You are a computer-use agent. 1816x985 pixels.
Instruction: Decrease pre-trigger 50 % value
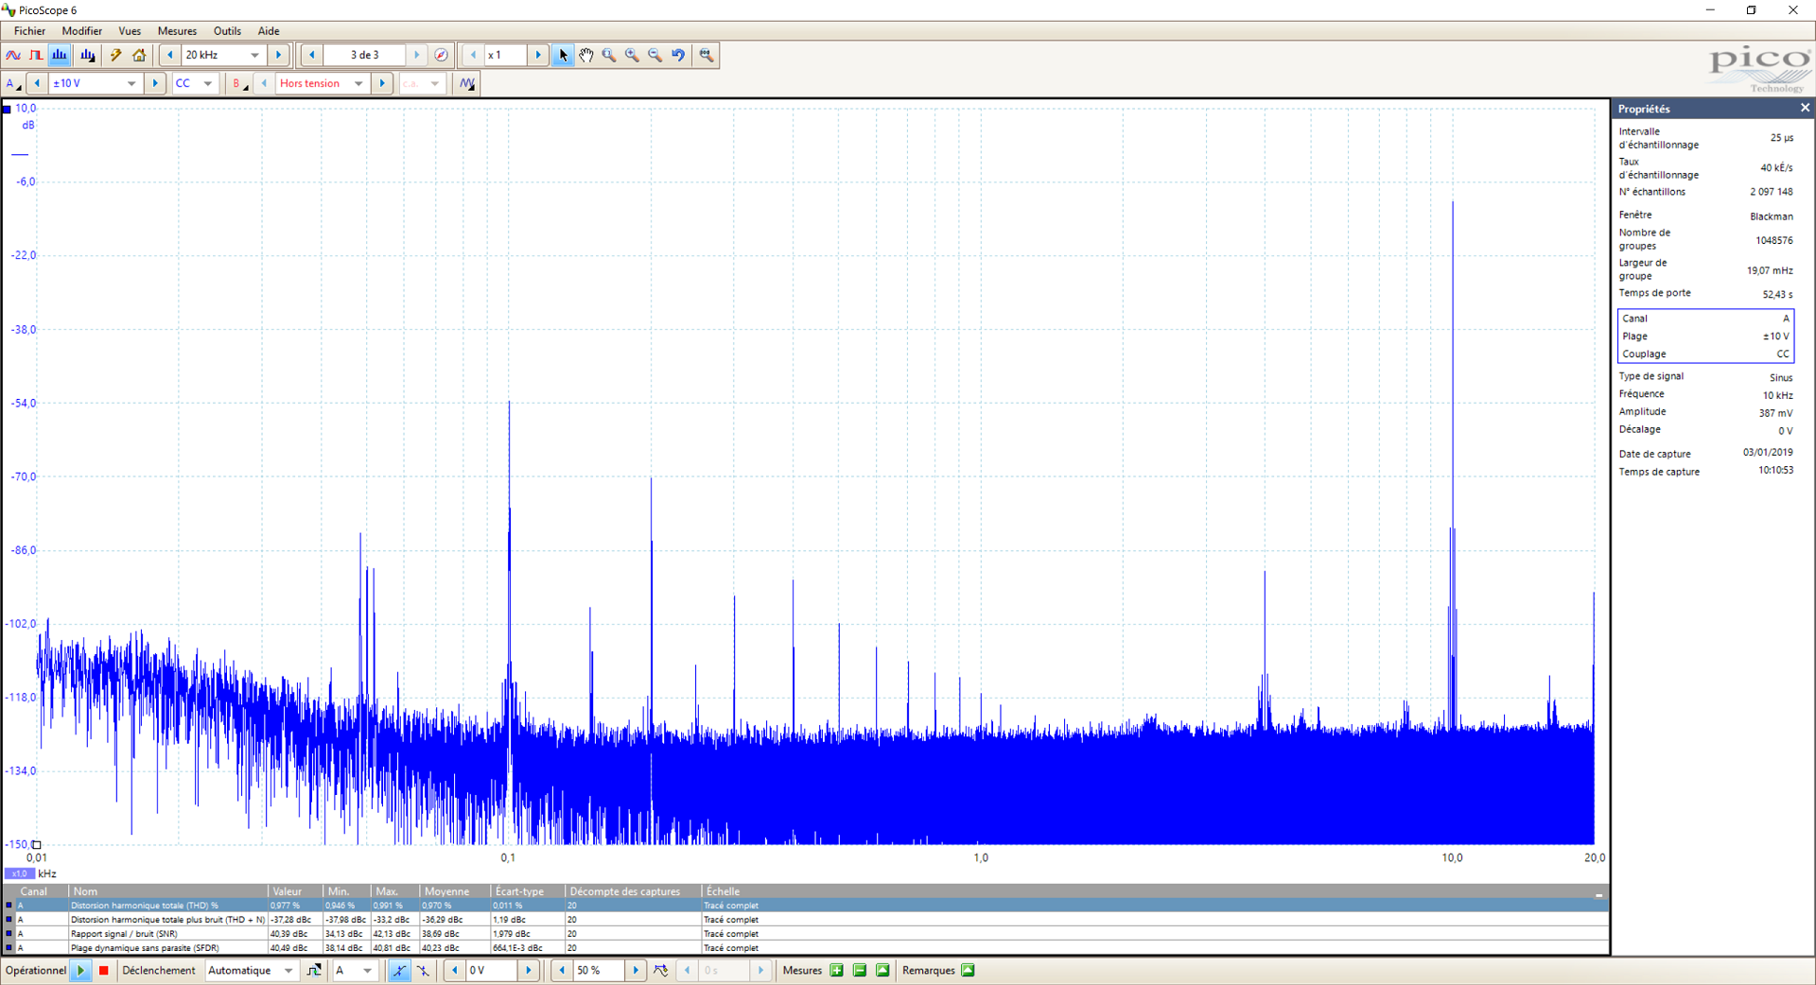(562, 970)
